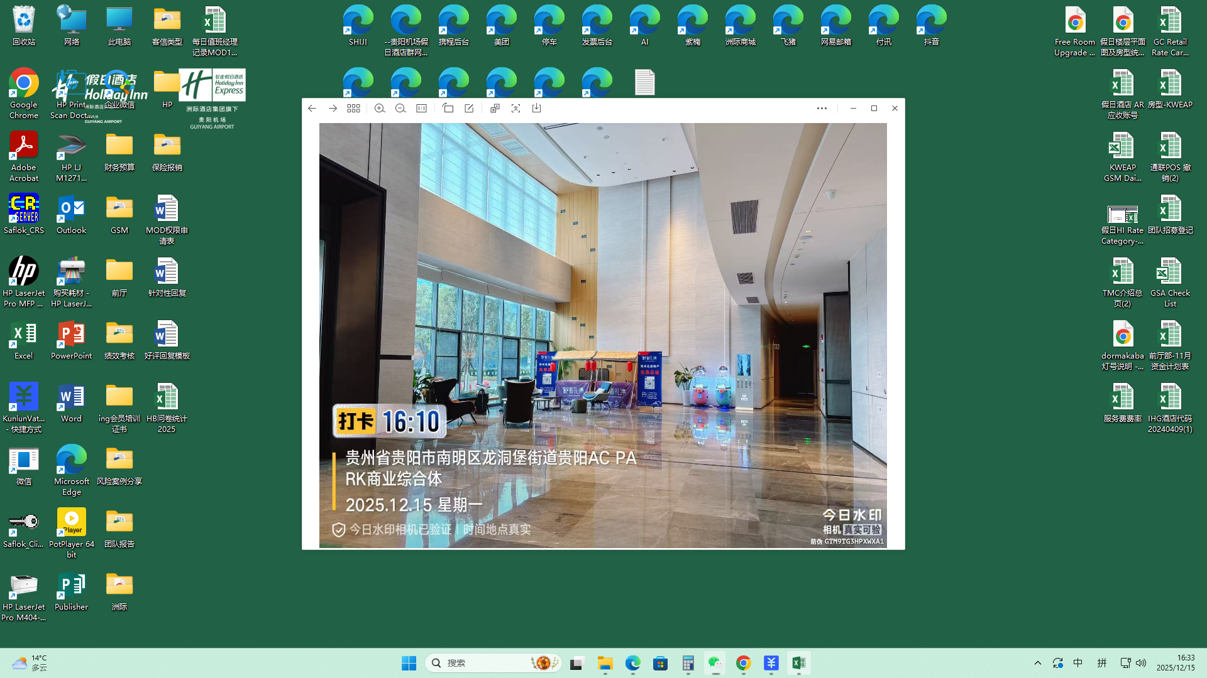Click the translate image text icon

click(x=495, y=109)
